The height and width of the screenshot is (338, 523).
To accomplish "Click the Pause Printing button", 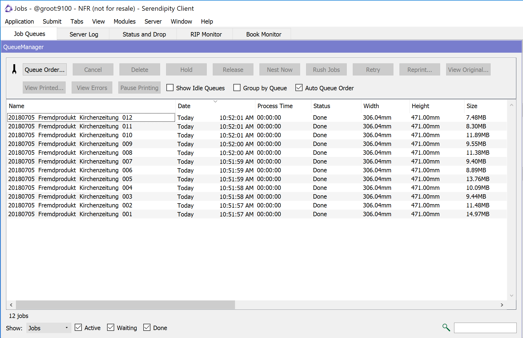I will click(139, 88).
